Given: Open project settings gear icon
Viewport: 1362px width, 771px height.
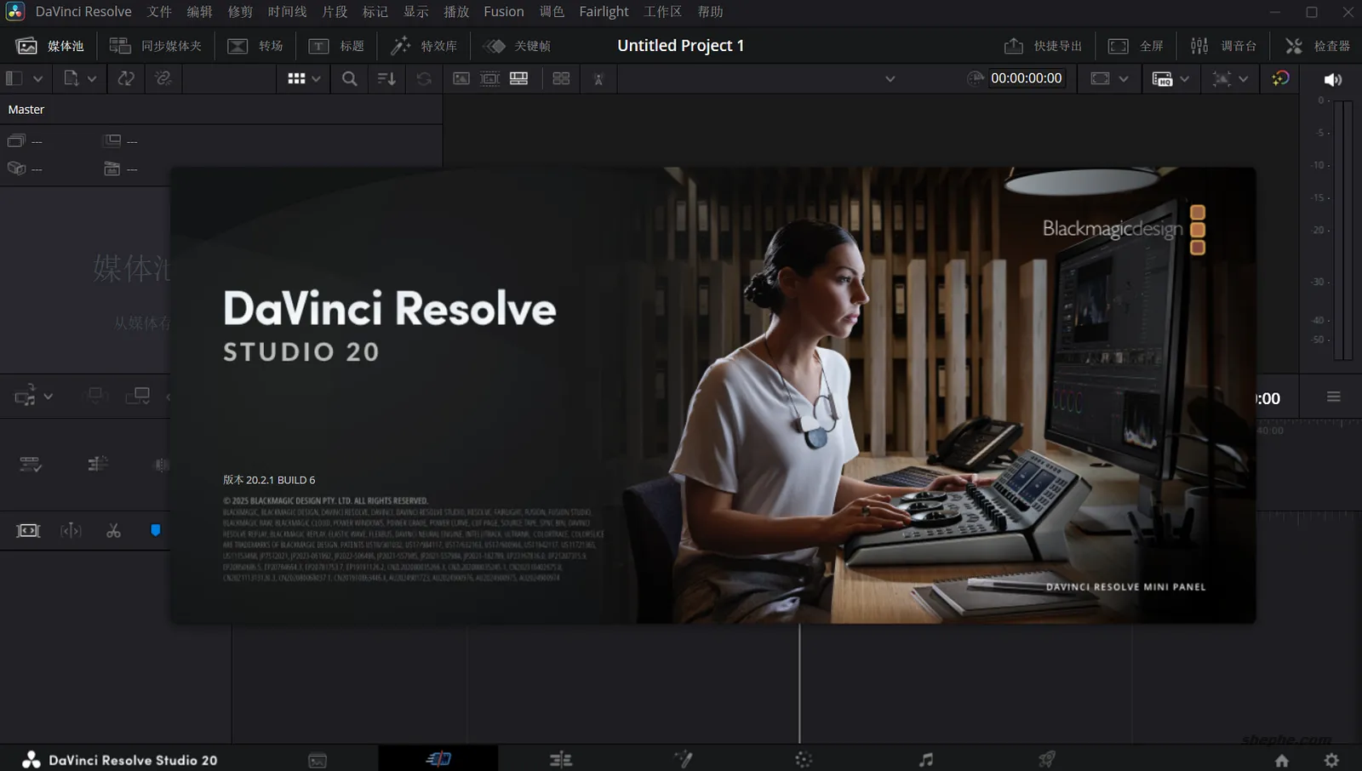Looking at the screenshot, I should (1331, 760).
